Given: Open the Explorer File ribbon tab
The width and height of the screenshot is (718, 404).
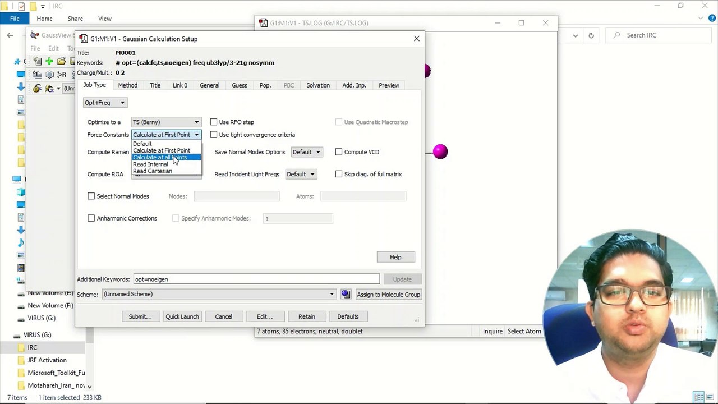Looking at the screenshot, I should (15, 19).
